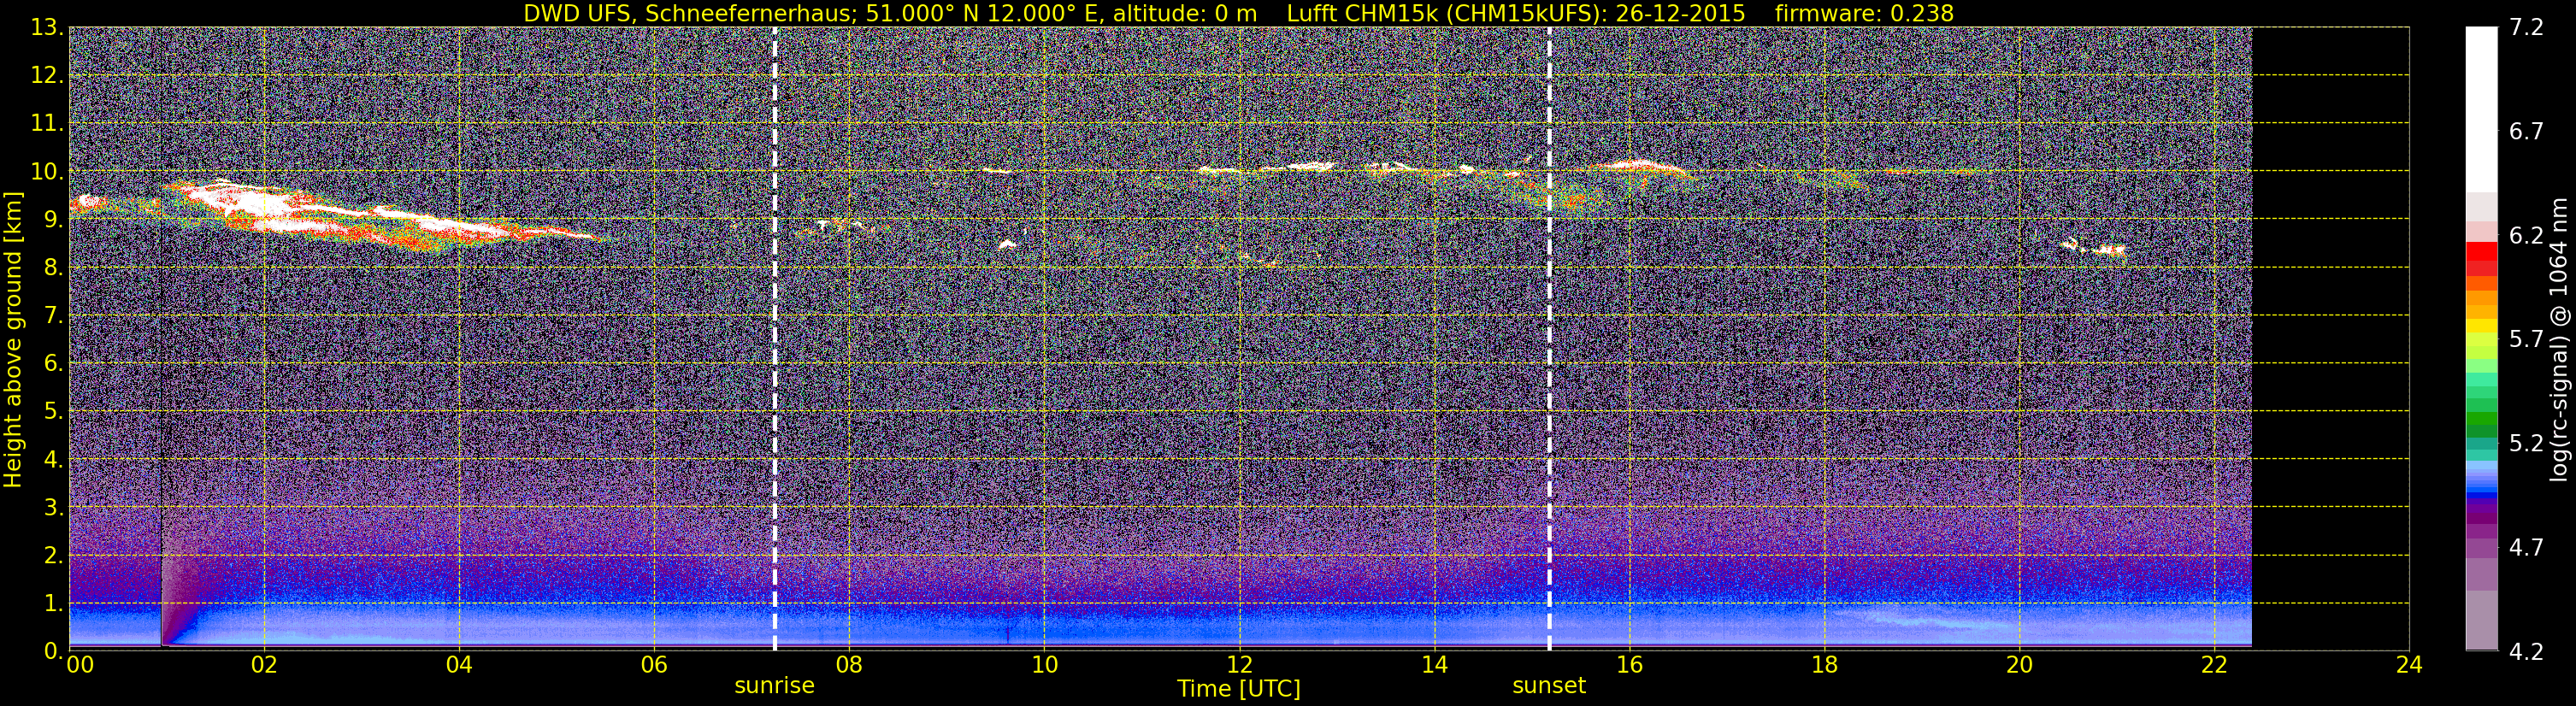Click the sunrise label under the axis
This screenshot has height=706, width=2576.
[x=774, y=686]
